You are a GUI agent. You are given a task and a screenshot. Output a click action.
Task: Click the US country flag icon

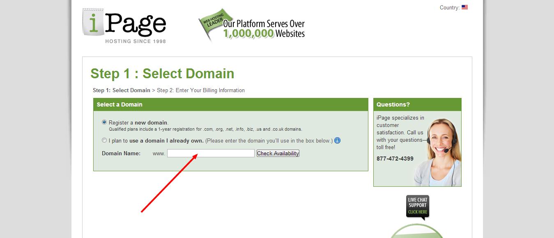point(464,7)
